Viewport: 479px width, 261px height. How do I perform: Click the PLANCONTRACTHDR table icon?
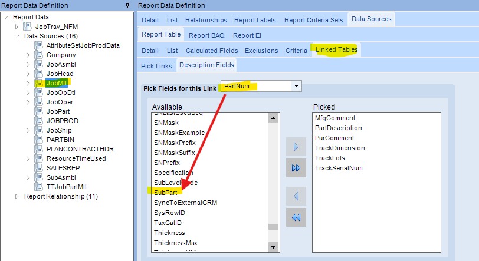tap(39, 150)
